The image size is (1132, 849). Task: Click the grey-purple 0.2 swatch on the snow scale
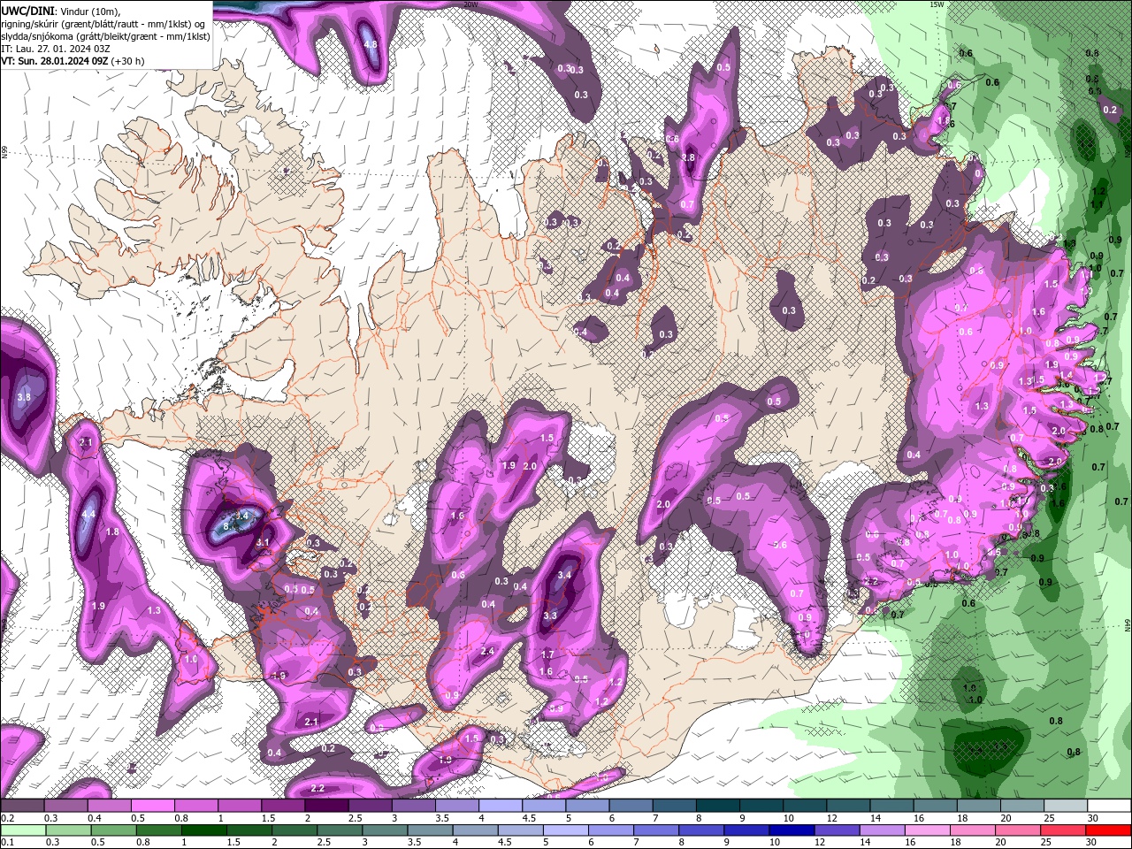tap(22, 806)
